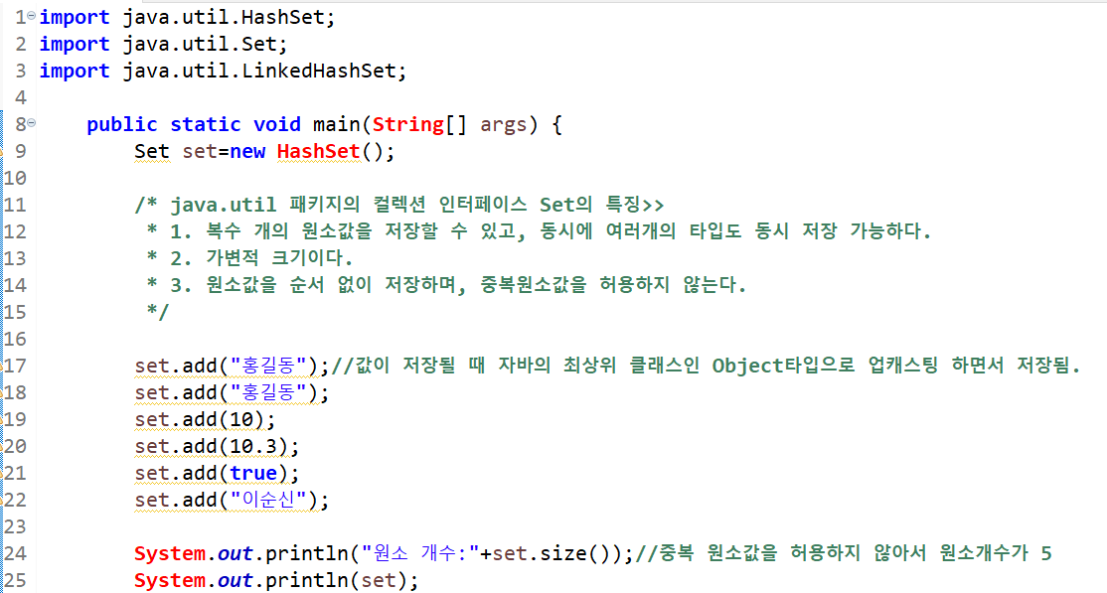
Task: Click the 'new' keyword on line 9
Action: [x=247, y=151]
